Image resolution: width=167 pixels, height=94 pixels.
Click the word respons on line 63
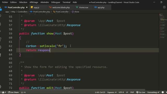44,50
